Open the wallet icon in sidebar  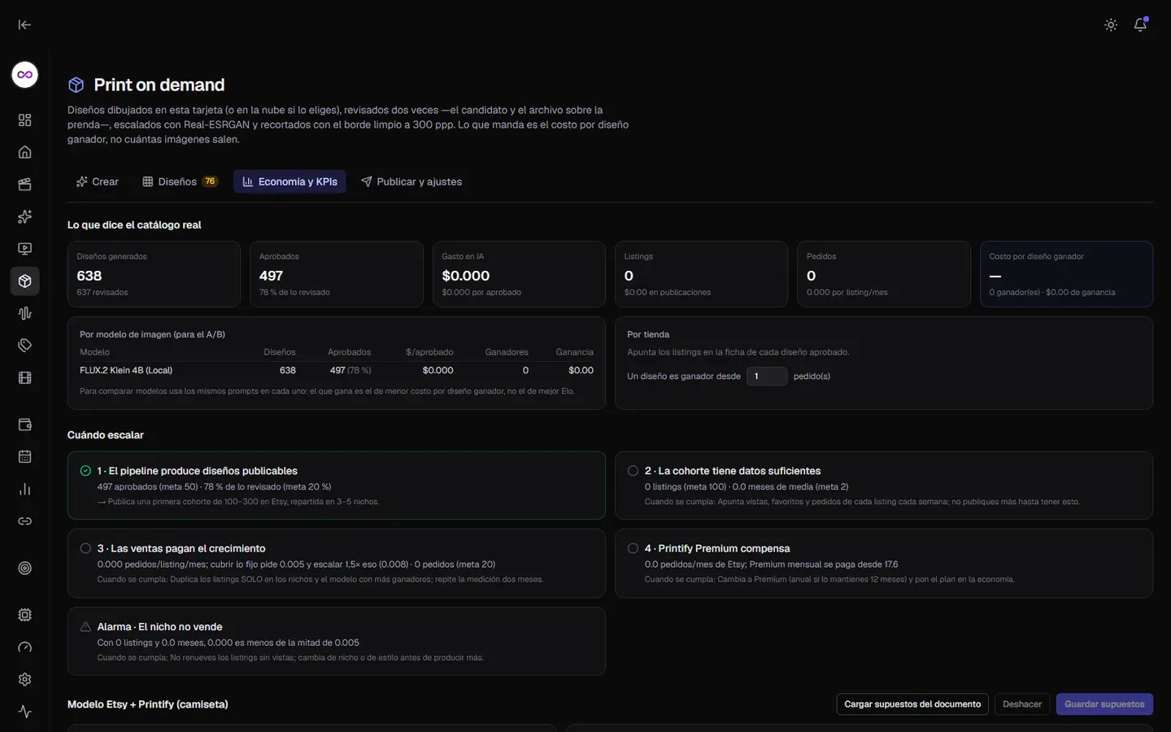[x=25, y=425]
